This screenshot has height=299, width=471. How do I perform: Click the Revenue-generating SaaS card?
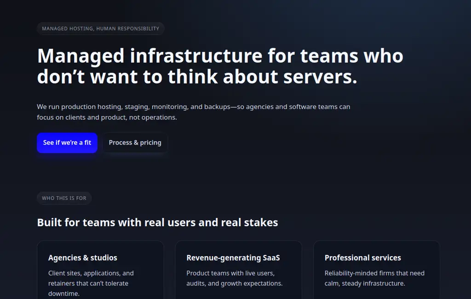(x=239, y=270)
